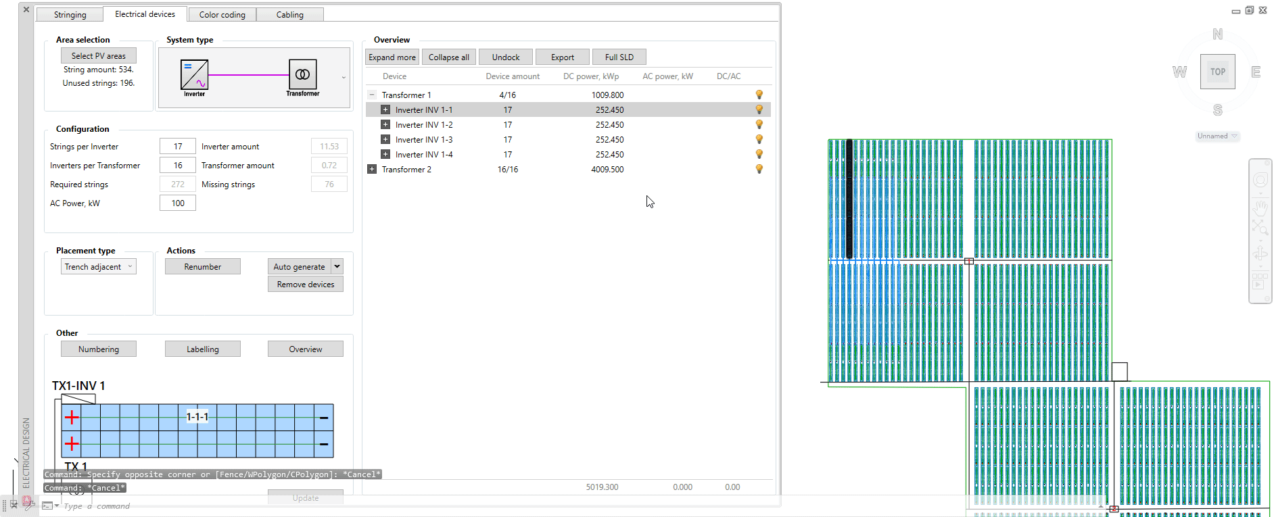This screenshot has width=1274, height=517.
Task: Expand the Transformer 2 tree node
Action: pos(372,169)
